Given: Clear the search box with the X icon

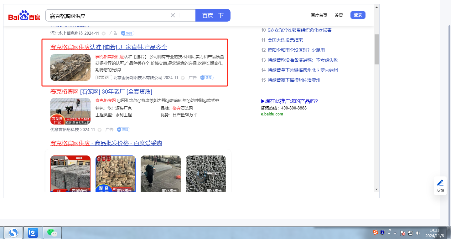Looking at the screenshot, I should (x=173, y=15).
